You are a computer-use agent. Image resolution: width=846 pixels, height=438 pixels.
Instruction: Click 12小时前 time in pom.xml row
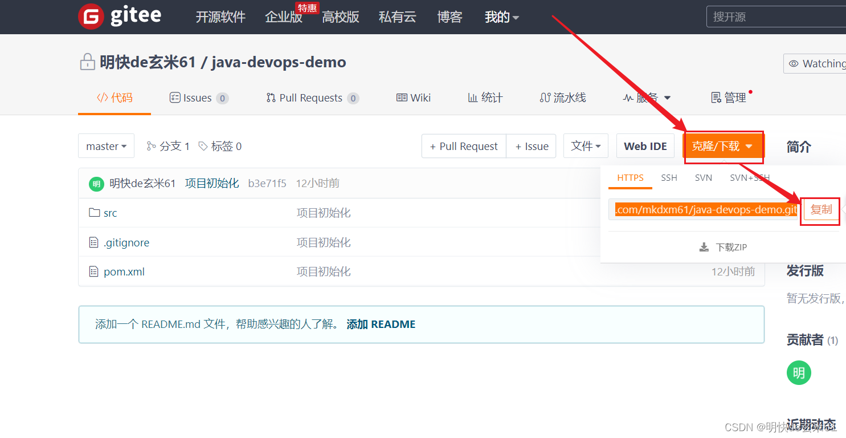coord(733,271)
